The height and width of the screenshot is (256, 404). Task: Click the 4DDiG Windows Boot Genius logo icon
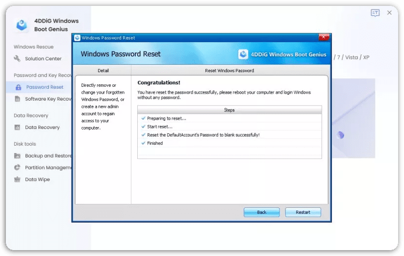tap(22, 25)
